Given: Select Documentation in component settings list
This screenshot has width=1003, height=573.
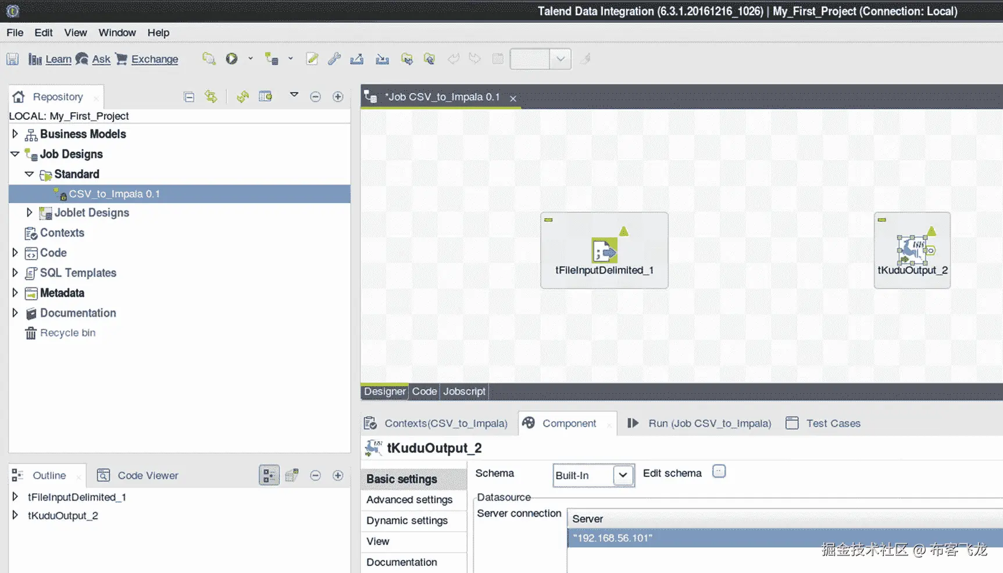Looking at the screenshot, I should [413, 563].
